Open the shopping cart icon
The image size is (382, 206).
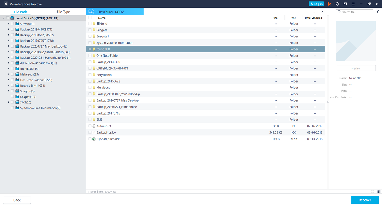coord(329,4)
